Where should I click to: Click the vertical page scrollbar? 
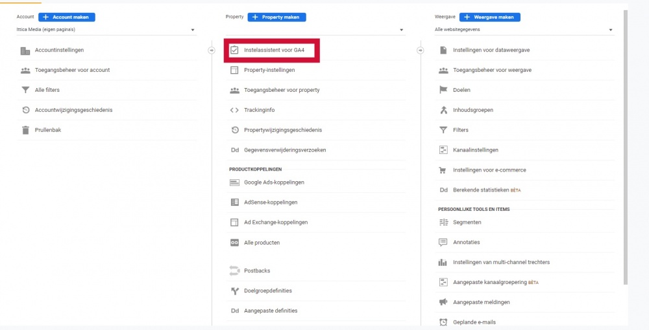coord(625,148)
